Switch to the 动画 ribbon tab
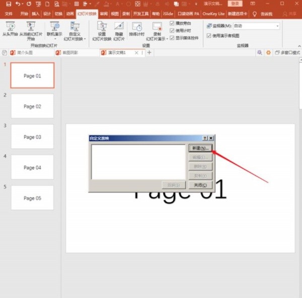302x298 pixels. tap(70, 14)
